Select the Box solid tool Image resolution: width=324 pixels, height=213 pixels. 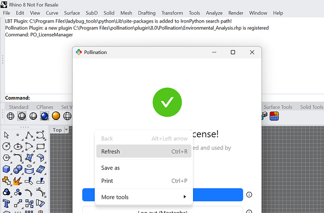7,169
